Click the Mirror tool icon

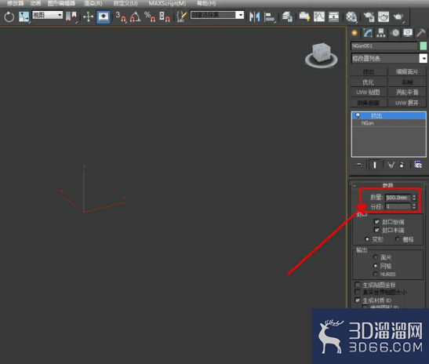pyautogui.click(x=255, y=16)
